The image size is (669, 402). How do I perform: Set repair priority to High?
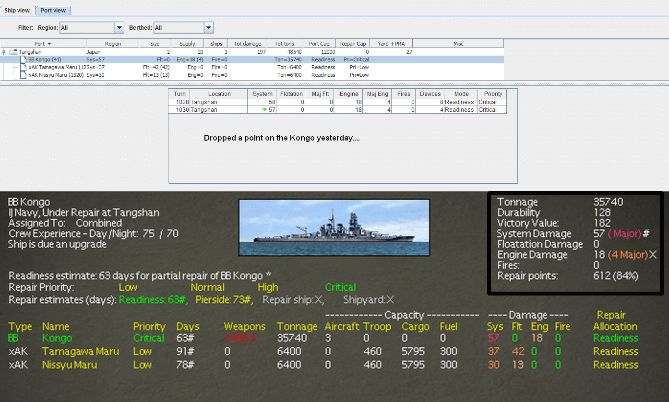(268, 287)
